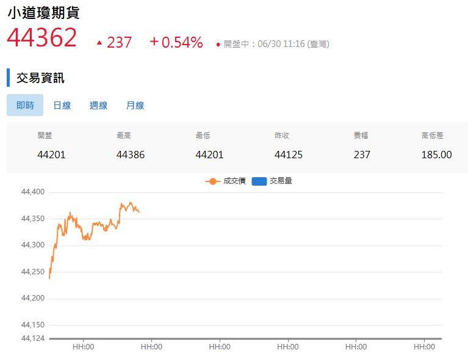468x361 pixels.
Task: Click the +0.54% percentage change
Action: (176, 42)
